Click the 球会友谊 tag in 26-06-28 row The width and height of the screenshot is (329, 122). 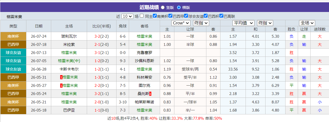(x=13, y=69)
